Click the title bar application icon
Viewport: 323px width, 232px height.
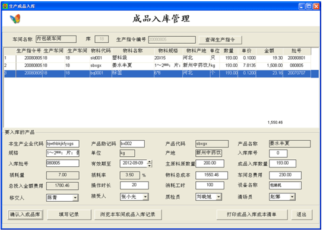tap(5, 6)
